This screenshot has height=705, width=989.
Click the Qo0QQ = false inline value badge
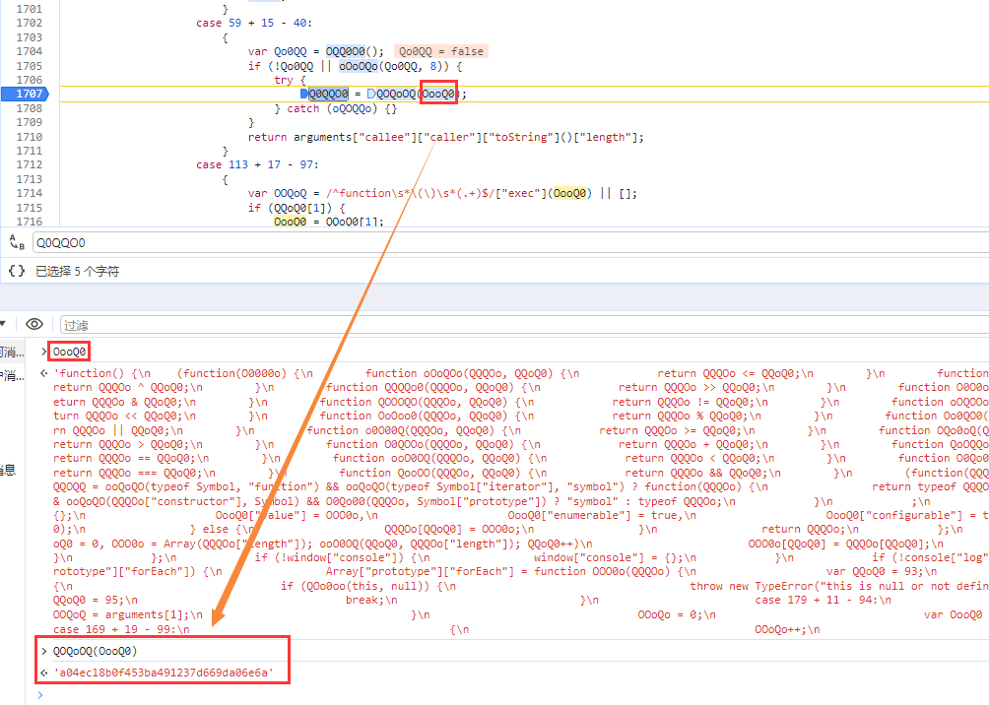(441, 51)
